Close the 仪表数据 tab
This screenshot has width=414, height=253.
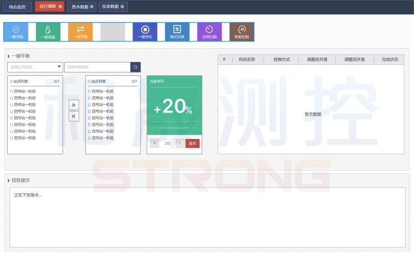(x=122, y=7)
